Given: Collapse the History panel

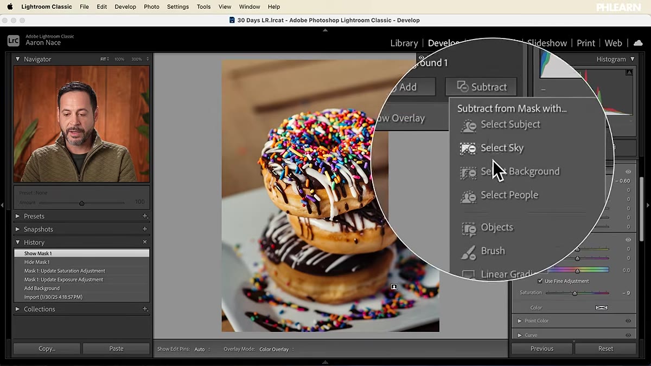Looking at the screenshot, I should (17, 243).
